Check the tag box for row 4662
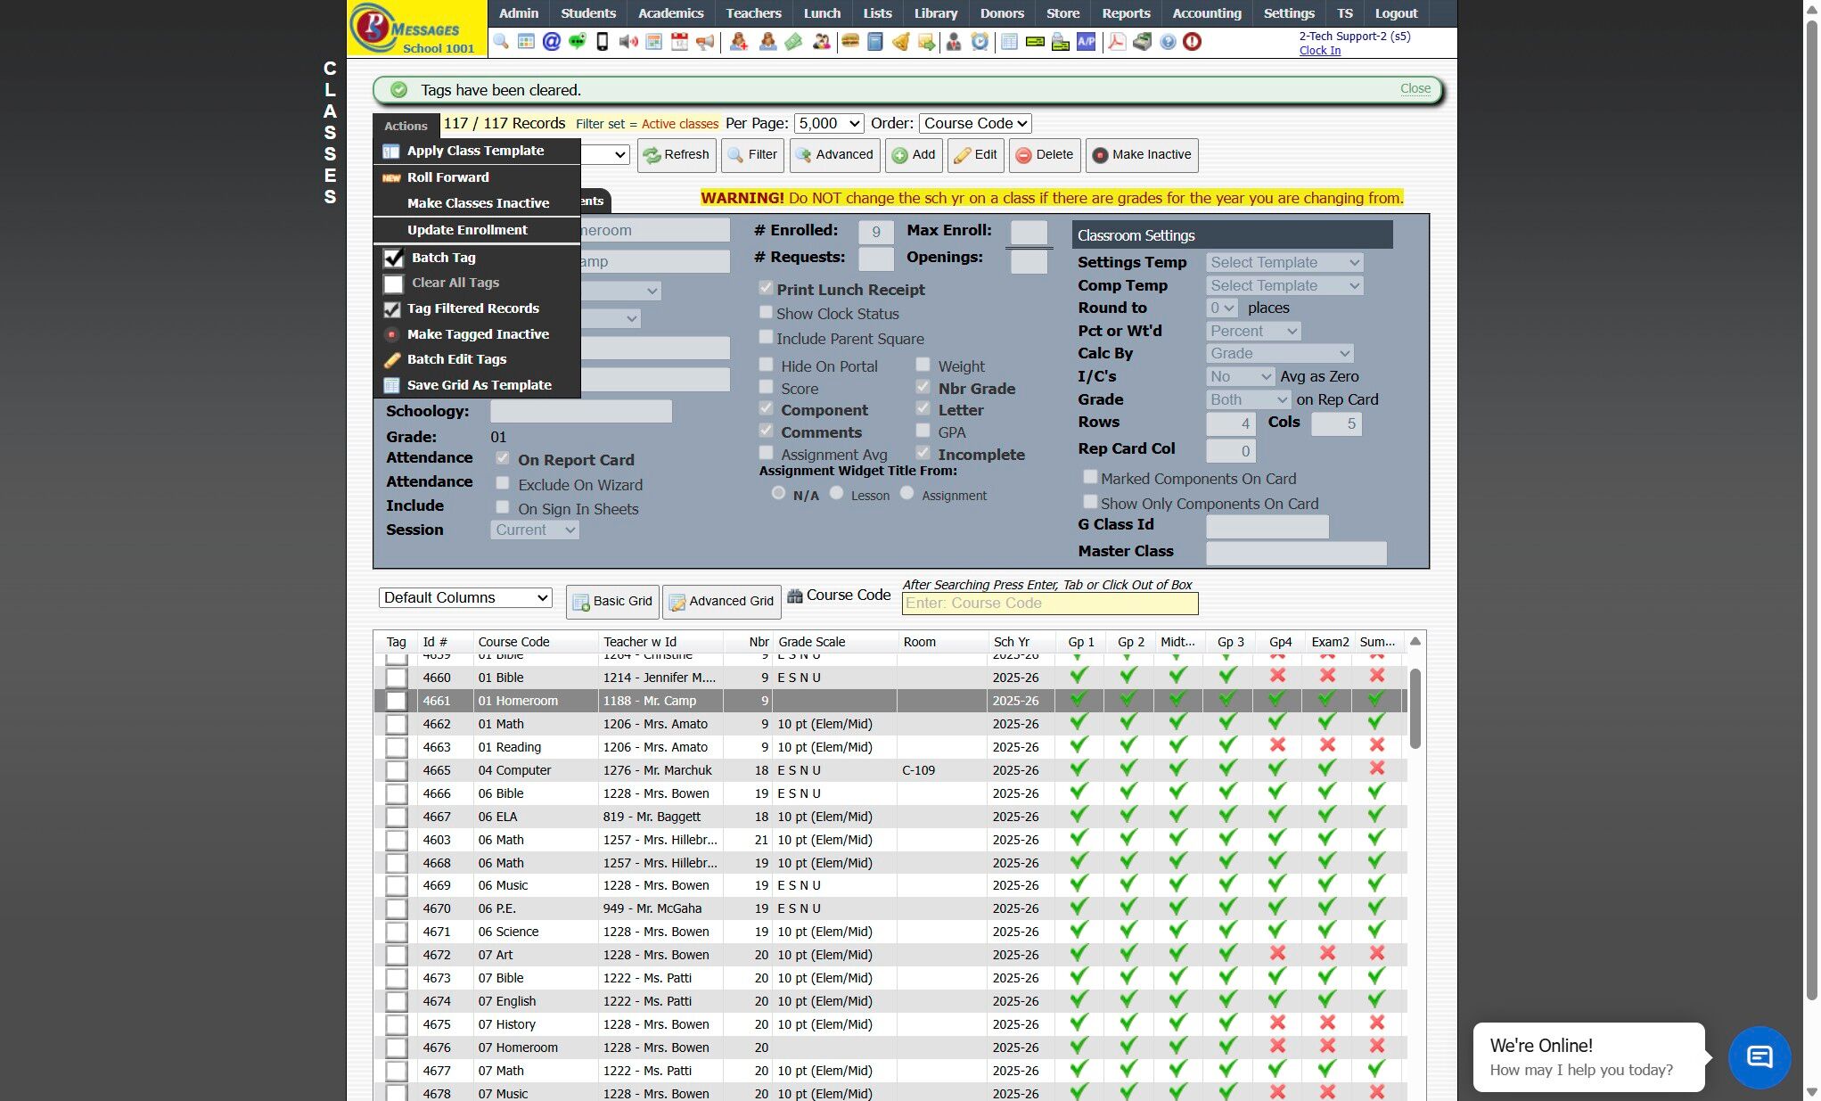The width and height of the screenshot is (1821, 1101). (x=397, y=724)
